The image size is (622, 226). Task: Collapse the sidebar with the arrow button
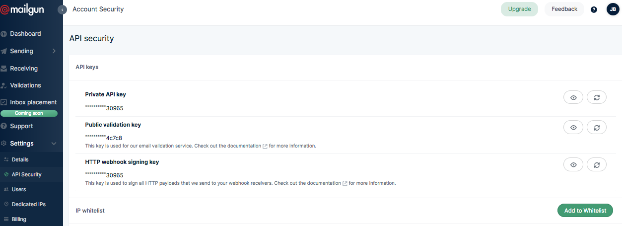coord(62,9)
